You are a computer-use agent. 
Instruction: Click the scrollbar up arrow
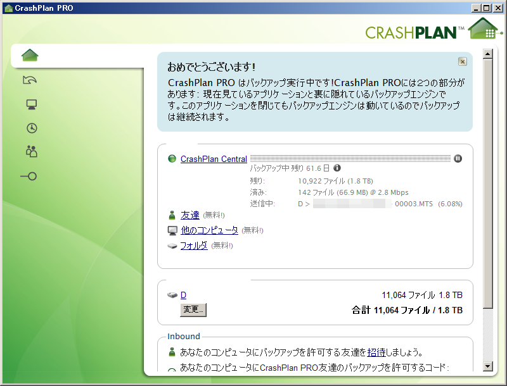(487, 54)
